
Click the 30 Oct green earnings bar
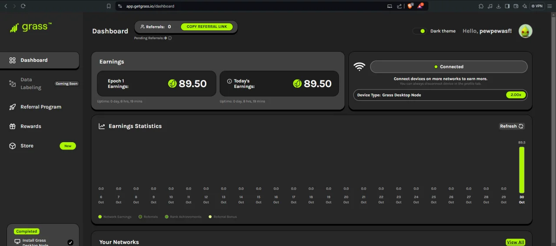[x=522, y=170]
